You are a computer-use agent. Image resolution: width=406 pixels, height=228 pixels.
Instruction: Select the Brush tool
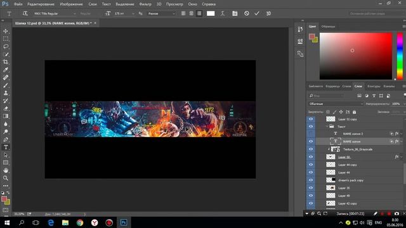click(x=6, y=85)
